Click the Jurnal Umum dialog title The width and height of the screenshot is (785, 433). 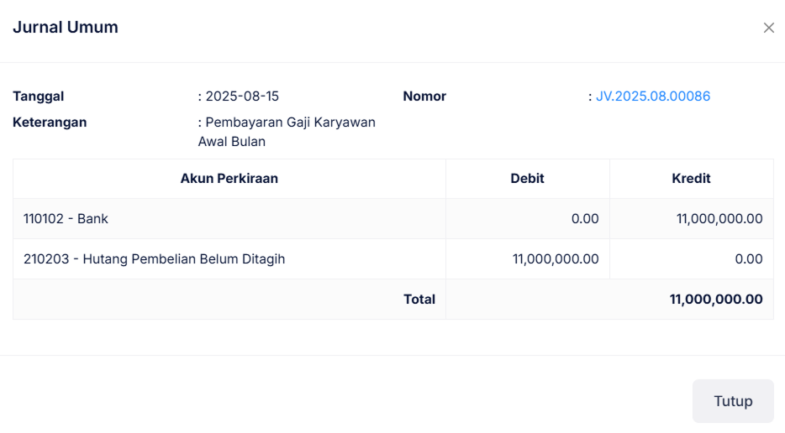click(x=66, y=28)
